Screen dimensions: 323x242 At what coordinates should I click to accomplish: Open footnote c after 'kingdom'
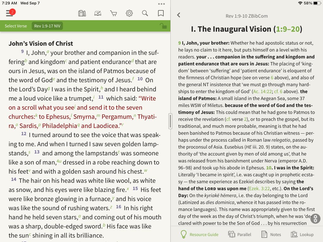[66, 60]
